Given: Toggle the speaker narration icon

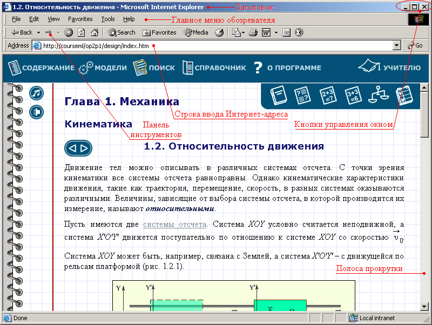Looking at the screenshot, I should [36, 112].
